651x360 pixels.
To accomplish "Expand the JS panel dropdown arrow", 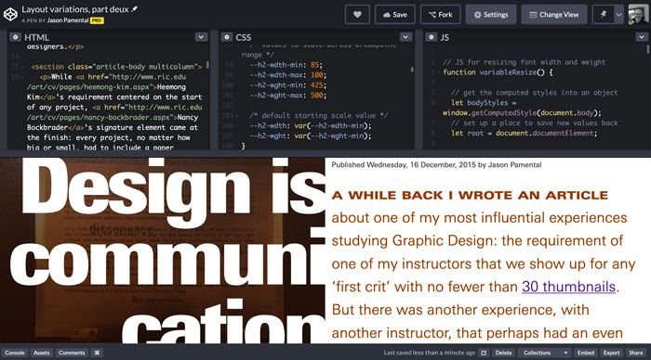I will (x=642, y=37).
